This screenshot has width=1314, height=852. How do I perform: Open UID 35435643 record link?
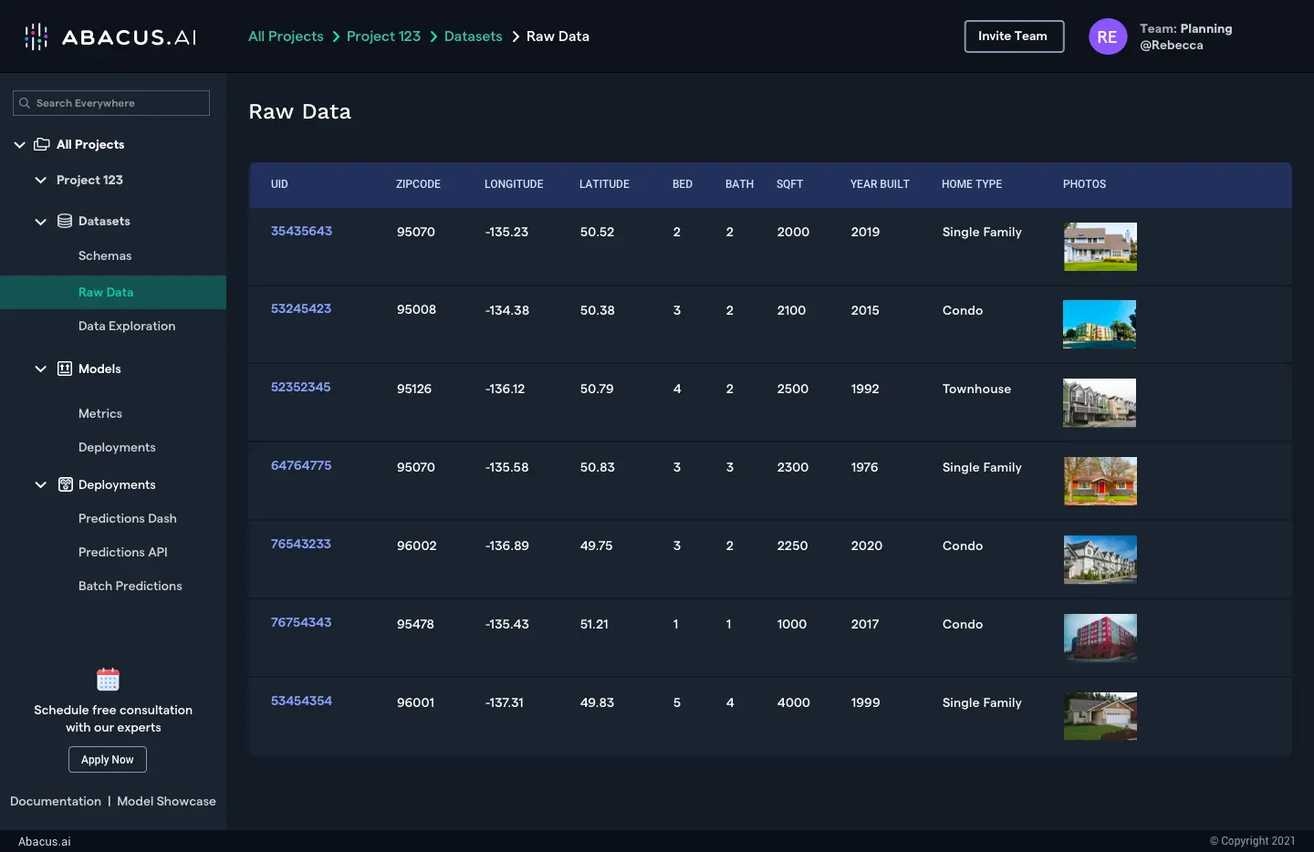(x=301, y=231)
